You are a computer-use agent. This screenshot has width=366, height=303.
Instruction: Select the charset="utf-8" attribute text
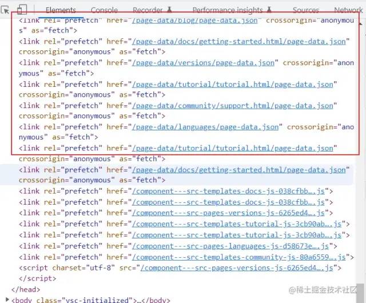[x=83, y=268]
